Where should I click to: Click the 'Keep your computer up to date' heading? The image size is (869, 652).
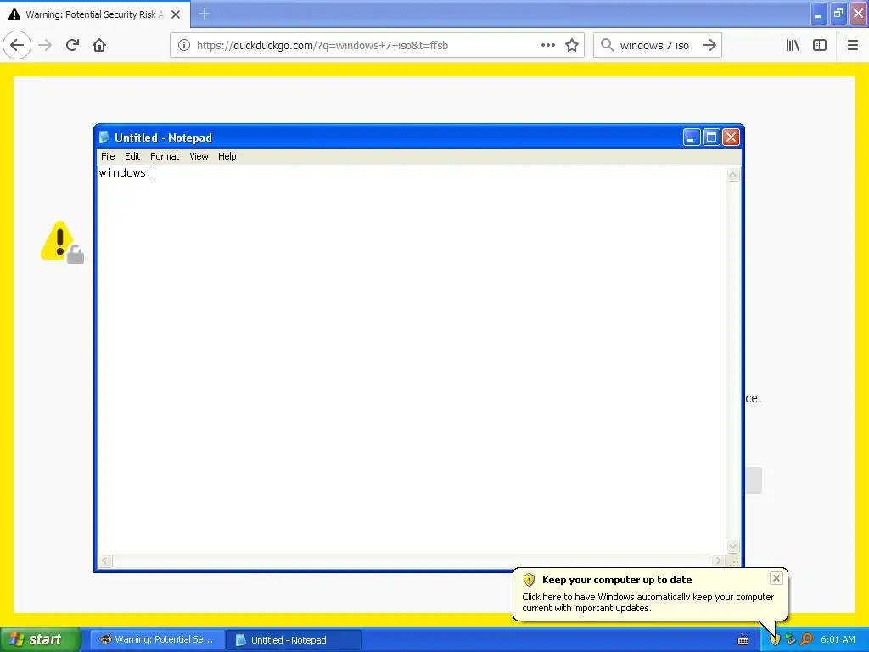(x=617, y=580)
